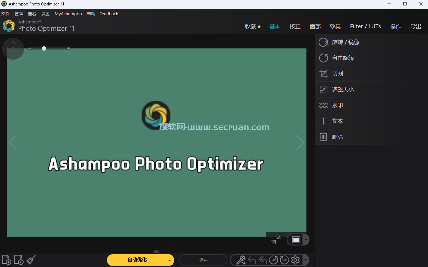Switch to the 面部 tab
428x267 pixels.
coord(315,26)
